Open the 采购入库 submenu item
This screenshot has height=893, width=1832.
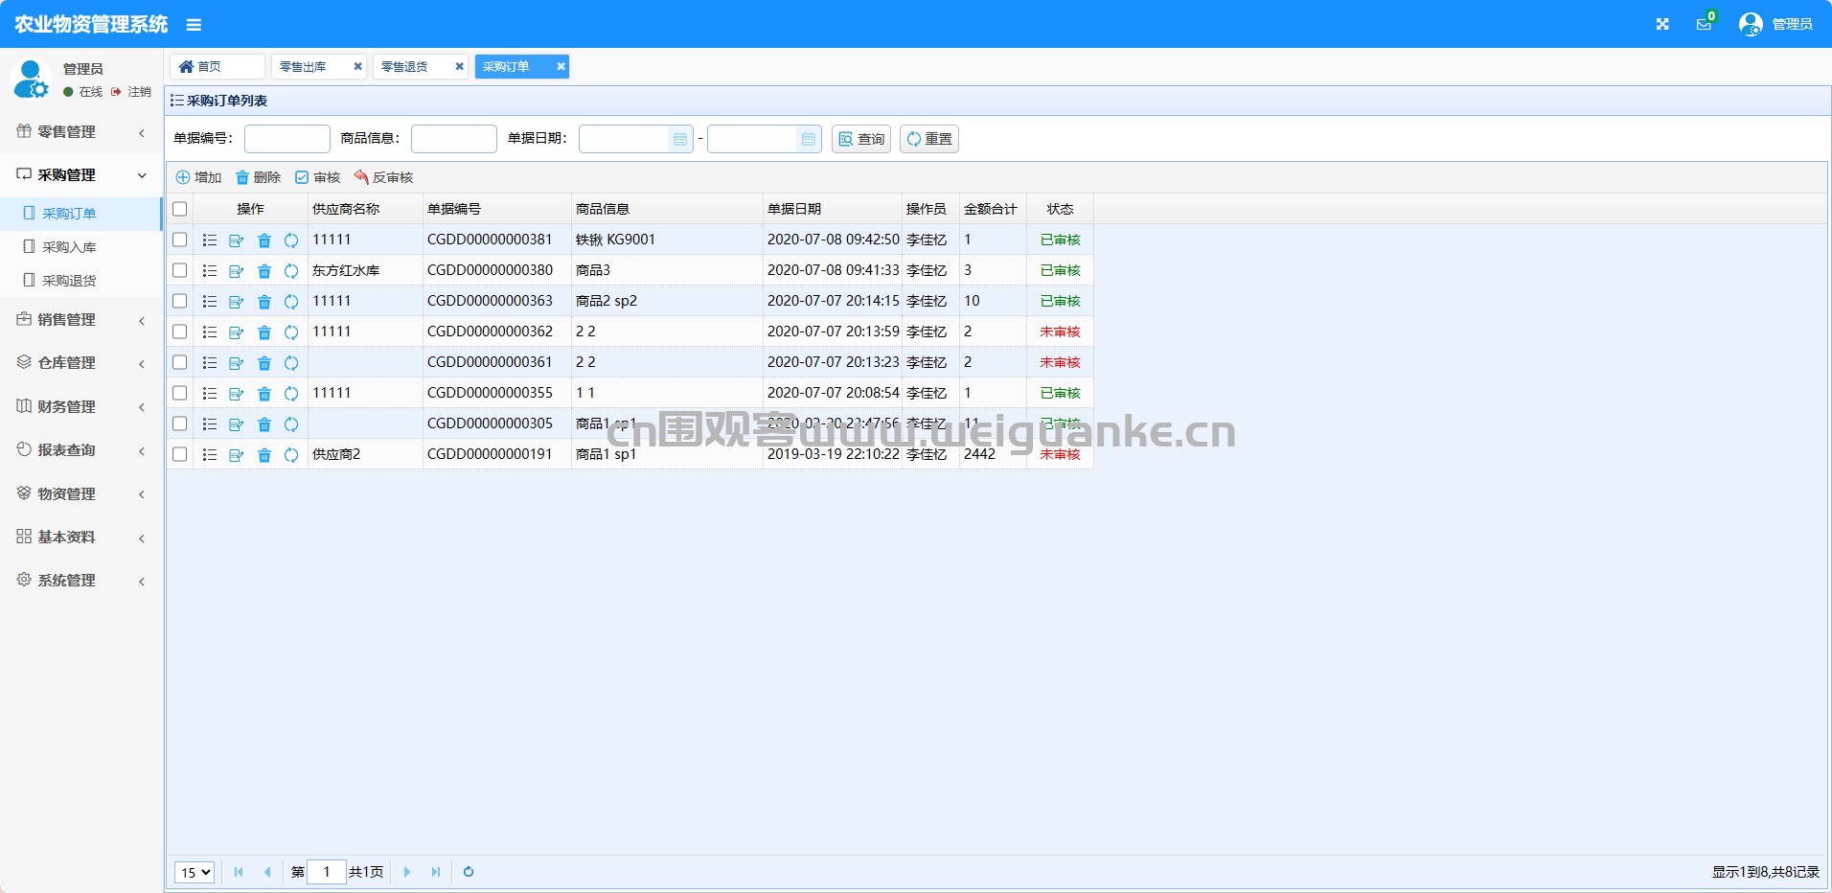coord(69,247)
